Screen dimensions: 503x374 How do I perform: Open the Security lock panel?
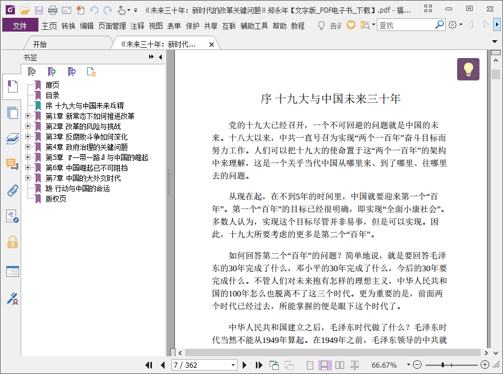coord(13,242)
